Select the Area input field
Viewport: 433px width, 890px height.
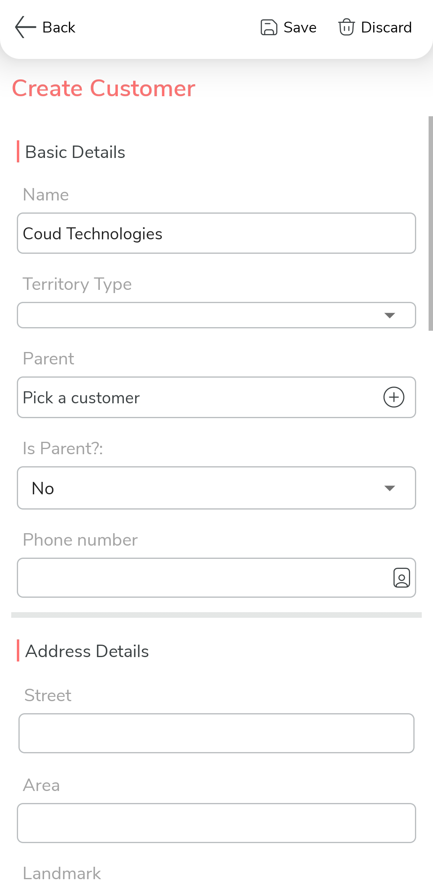point(216,823)
